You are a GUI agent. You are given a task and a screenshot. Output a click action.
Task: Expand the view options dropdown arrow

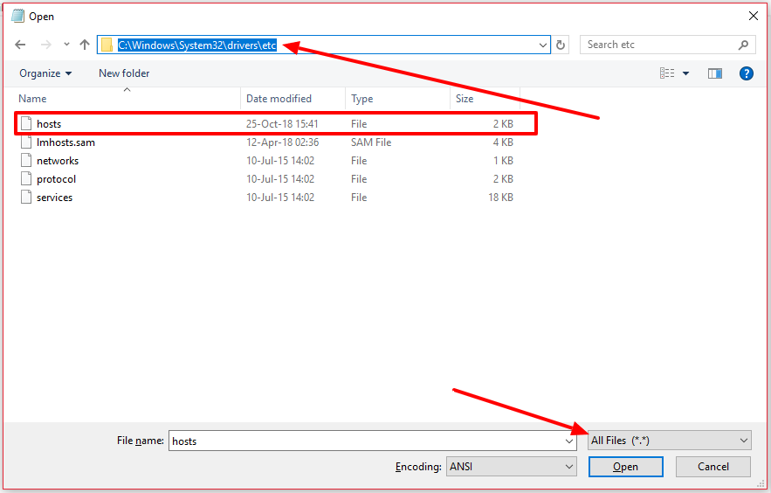pyautogui.click(x=685, y=73)
